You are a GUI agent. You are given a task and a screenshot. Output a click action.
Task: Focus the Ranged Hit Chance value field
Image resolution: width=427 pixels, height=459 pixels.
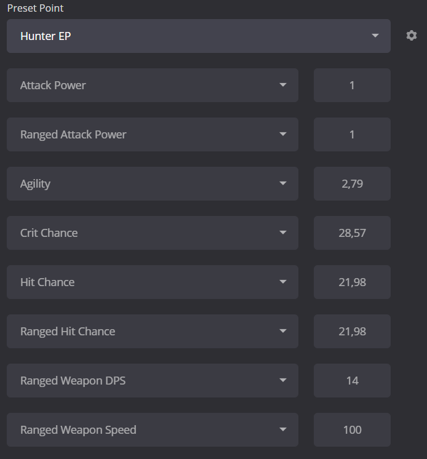point(352,331)
